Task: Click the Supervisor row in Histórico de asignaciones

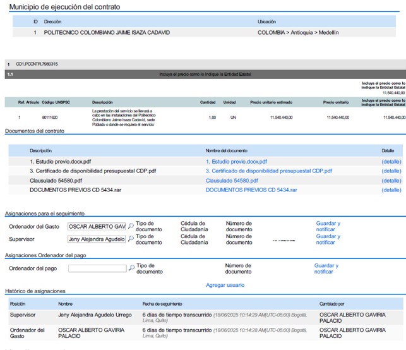Action: (202, 317)
